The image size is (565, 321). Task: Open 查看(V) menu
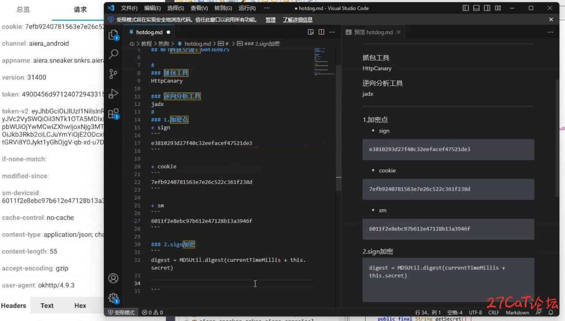tap(199, 8)
